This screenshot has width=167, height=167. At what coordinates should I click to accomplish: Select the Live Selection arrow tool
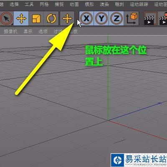pos(6,18)
